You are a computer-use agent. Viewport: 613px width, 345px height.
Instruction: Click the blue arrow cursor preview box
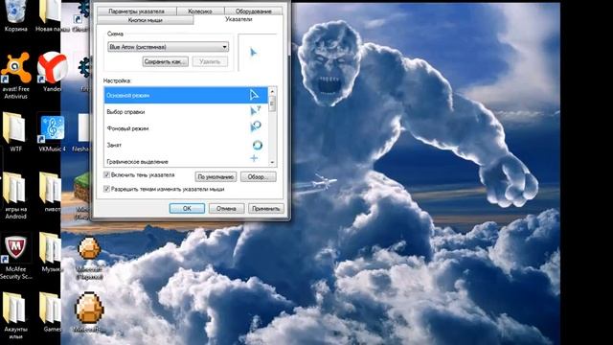[257, 53]
